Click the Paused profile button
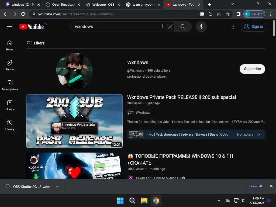The image size is (276, 207). click(254, 14)
